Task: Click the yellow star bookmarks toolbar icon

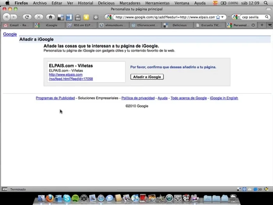Action: tap(86, 17)
